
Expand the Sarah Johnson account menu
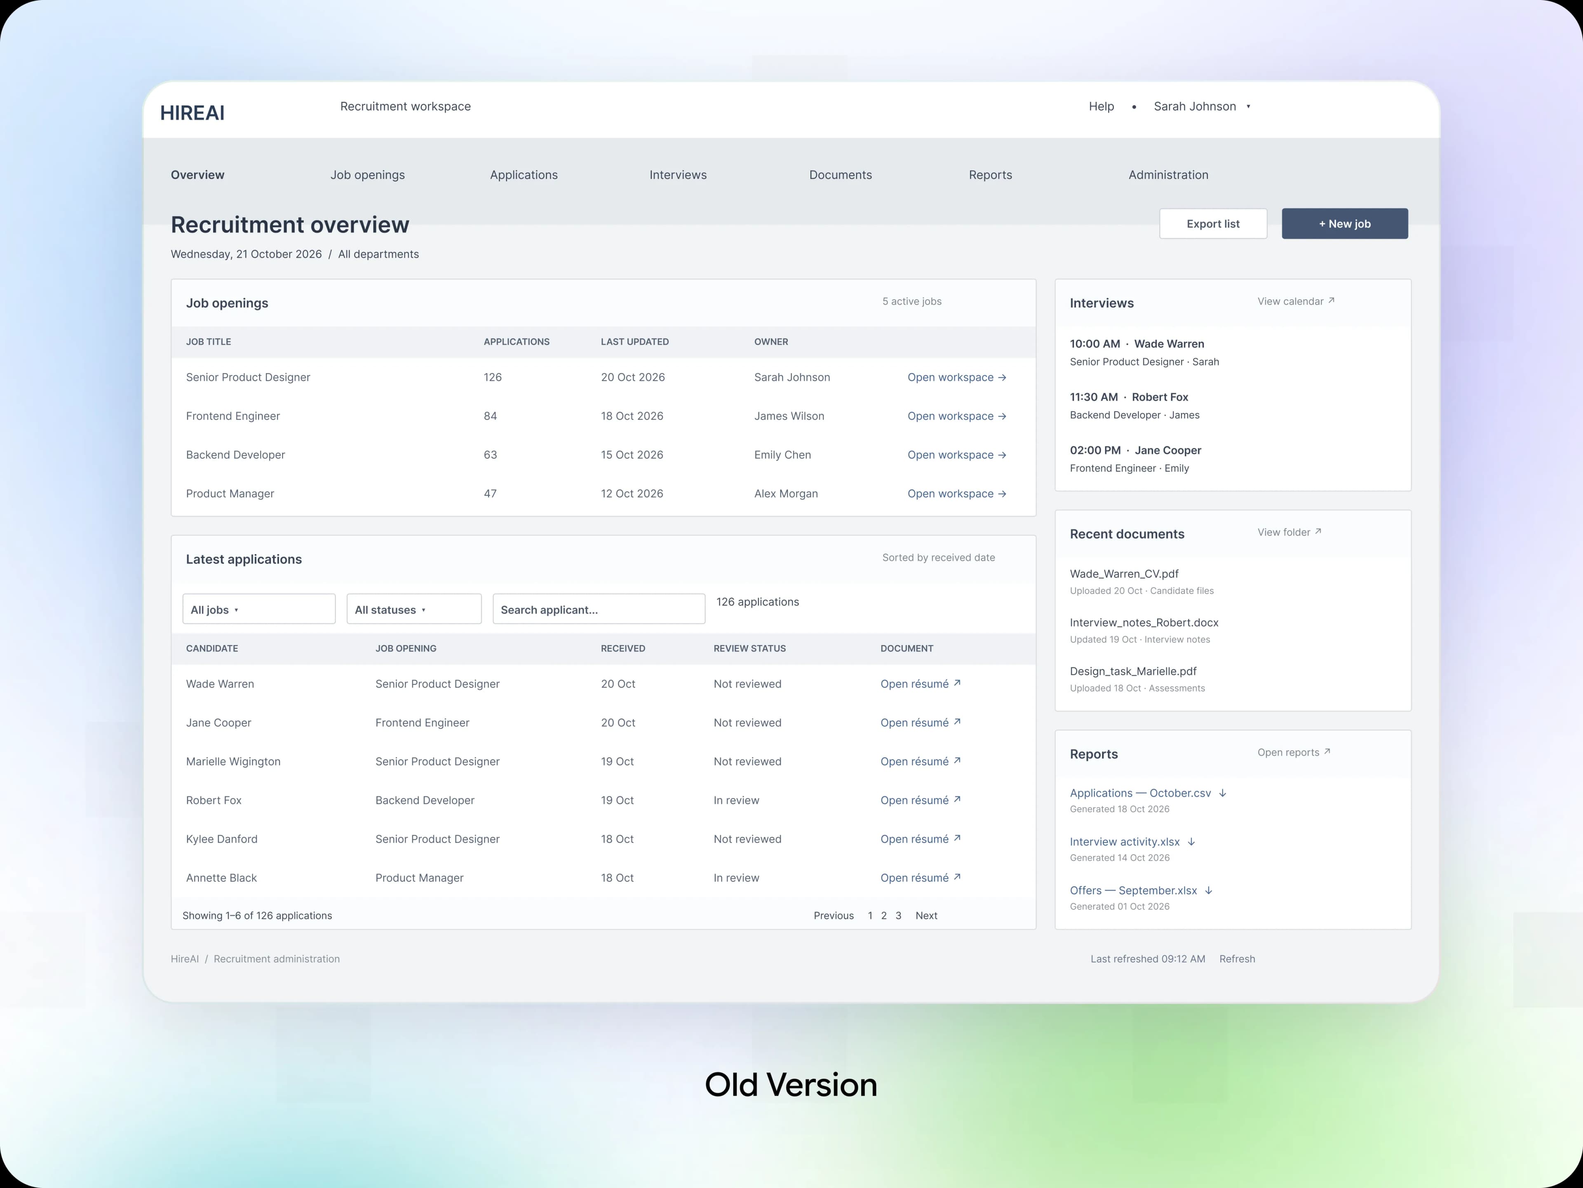click(1202, 107)
